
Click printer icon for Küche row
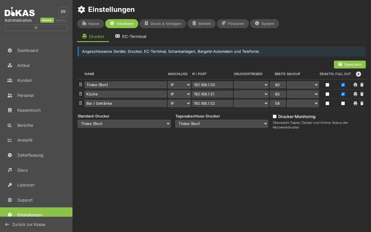click(355, 94)
